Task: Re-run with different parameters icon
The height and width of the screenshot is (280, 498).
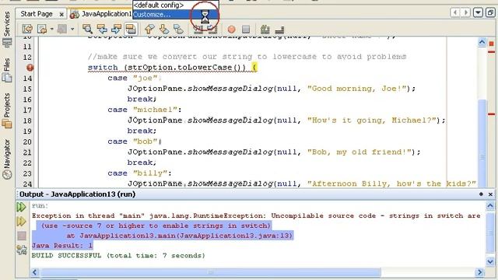Action: (x=21, y=221)
